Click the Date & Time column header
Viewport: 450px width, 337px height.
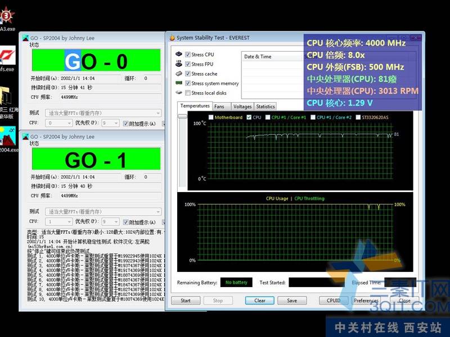[272, 57]
